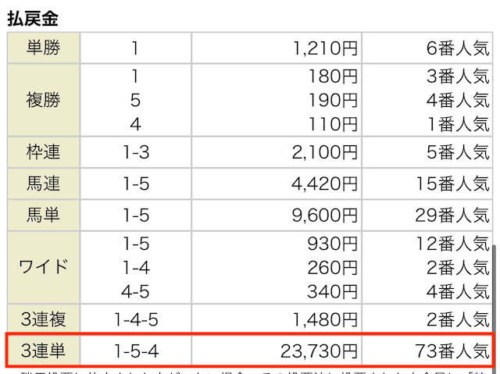Image resolution: width=500 pixels, height=374 pixels.
Task: Click the 1-3 bracket combination
Action: (135, 151)
